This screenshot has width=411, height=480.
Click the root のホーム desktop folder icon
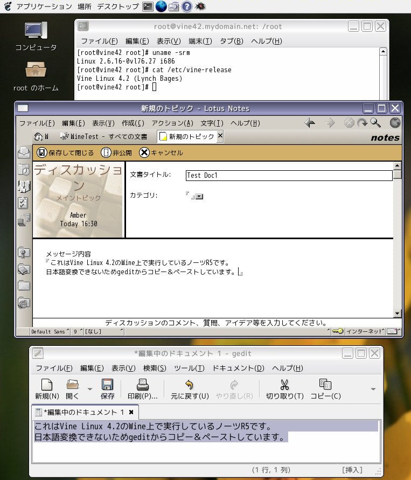click(x=36, y=76)
